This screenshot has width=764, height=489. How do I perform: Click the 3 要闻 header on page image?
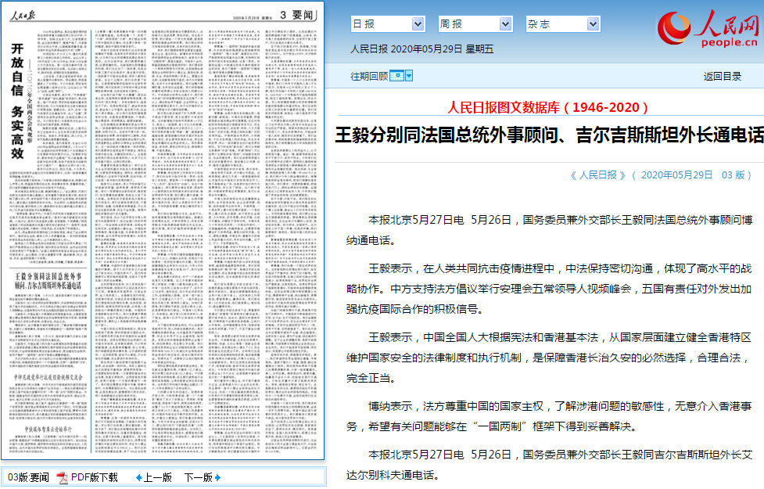point(296,15)
